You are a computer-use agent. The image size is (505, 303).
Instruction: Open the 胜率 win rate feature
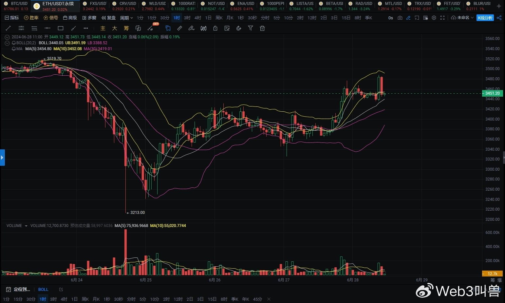pyautogui.click(x=31, y=18)
